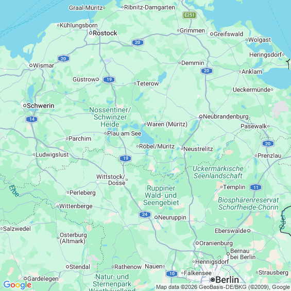Click the A14 highway shield below Schwerin
Image resolution: width=291 pixels, height=291 pixels.
click(32, 119)
